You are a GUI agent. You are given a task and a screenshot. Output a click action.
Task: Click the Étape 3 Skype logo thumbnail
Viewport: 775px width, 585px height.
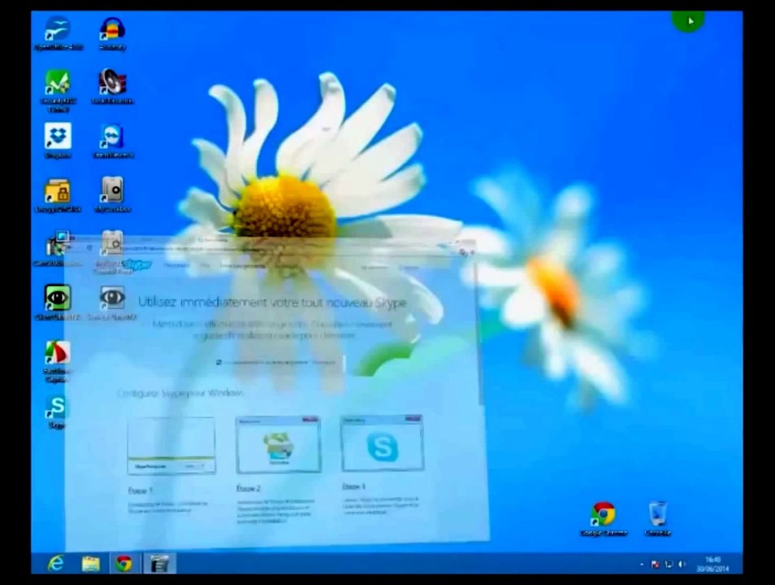click(x=383, y=443)
